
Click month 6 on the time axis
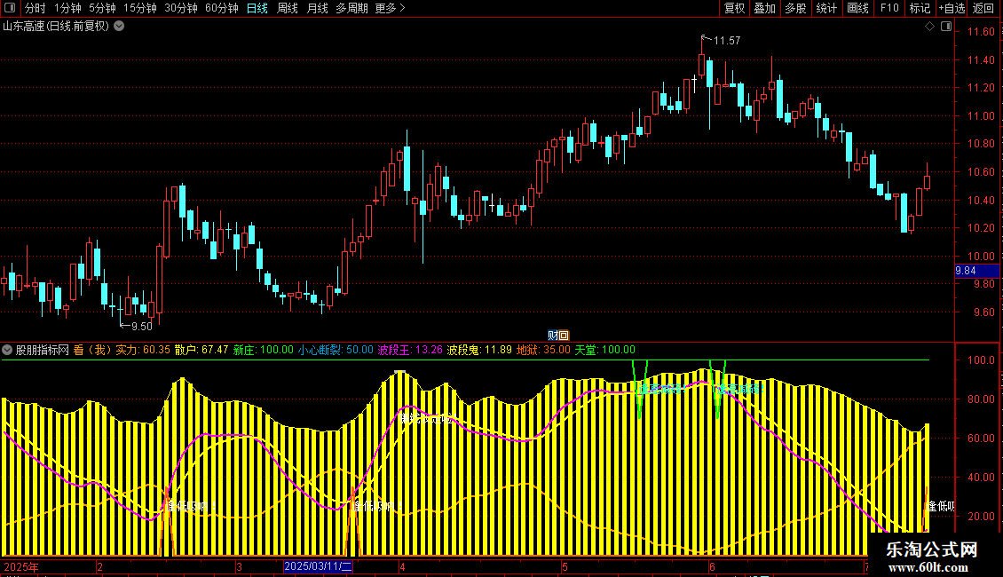[712, 566]
